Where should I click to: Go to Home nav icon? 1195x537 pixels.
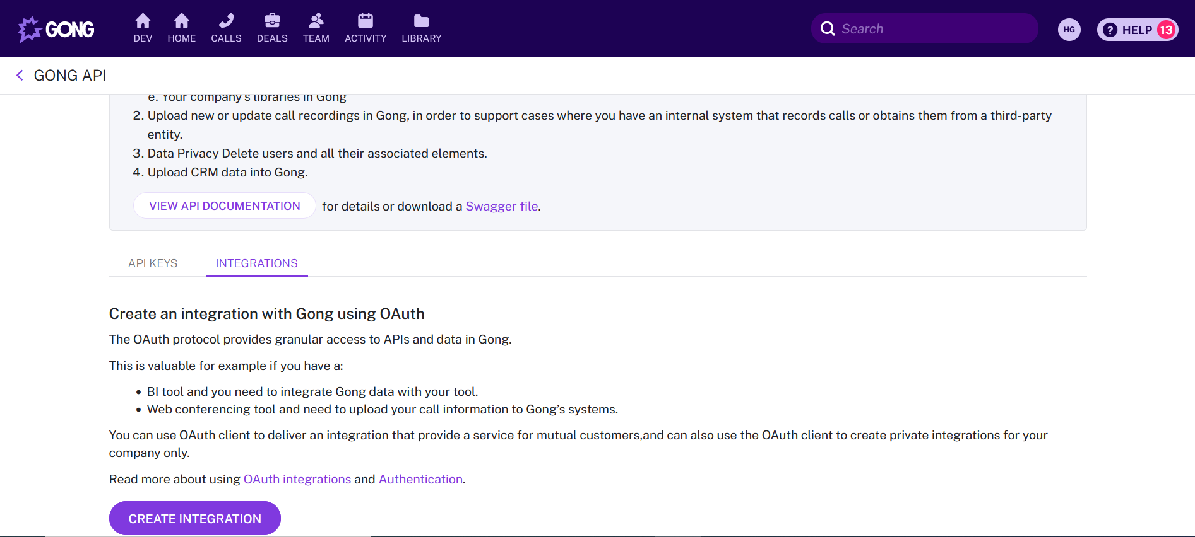point(181,21)
